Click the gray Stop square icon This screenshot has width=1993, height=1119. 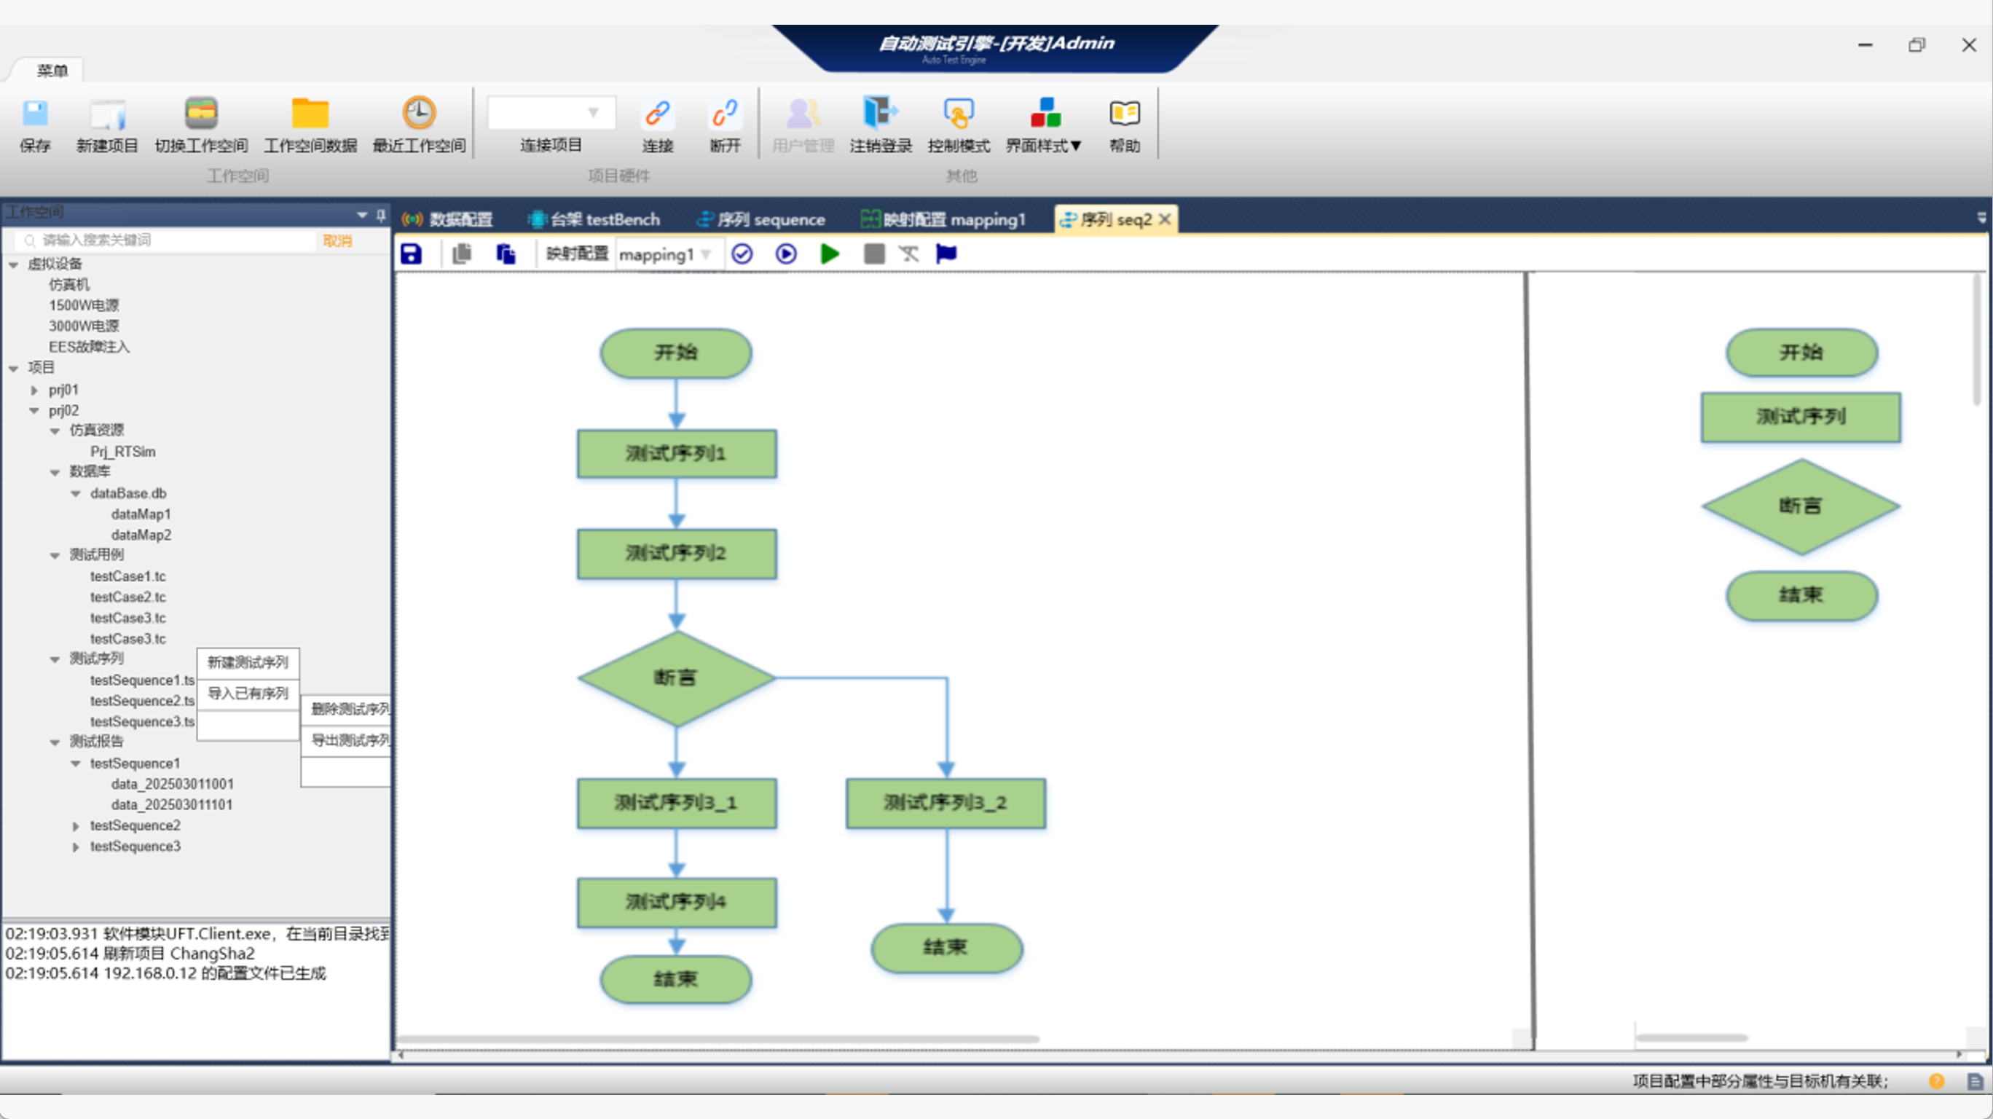click(873, 254)
